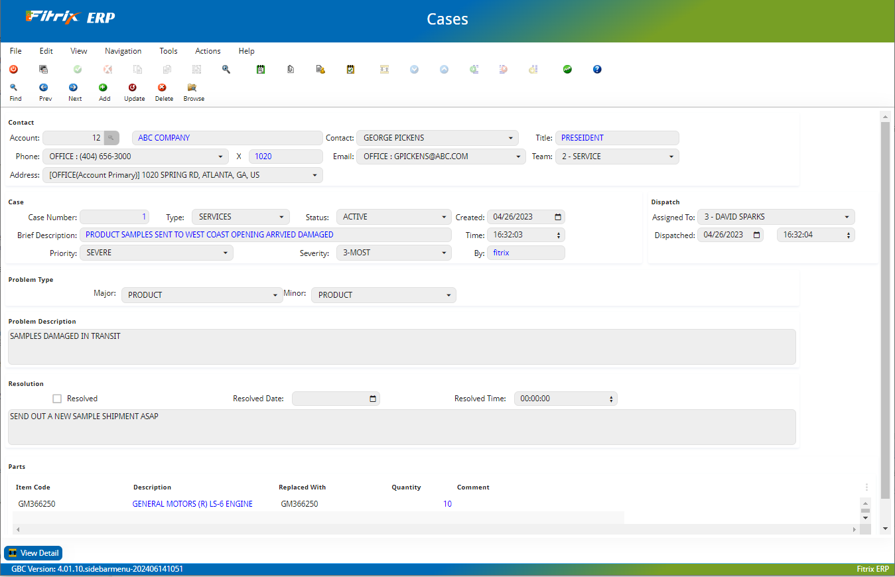Open the Resolved Date calendar picker
The height and width of the screenshot is (577, 895).
tap(374, 398)
